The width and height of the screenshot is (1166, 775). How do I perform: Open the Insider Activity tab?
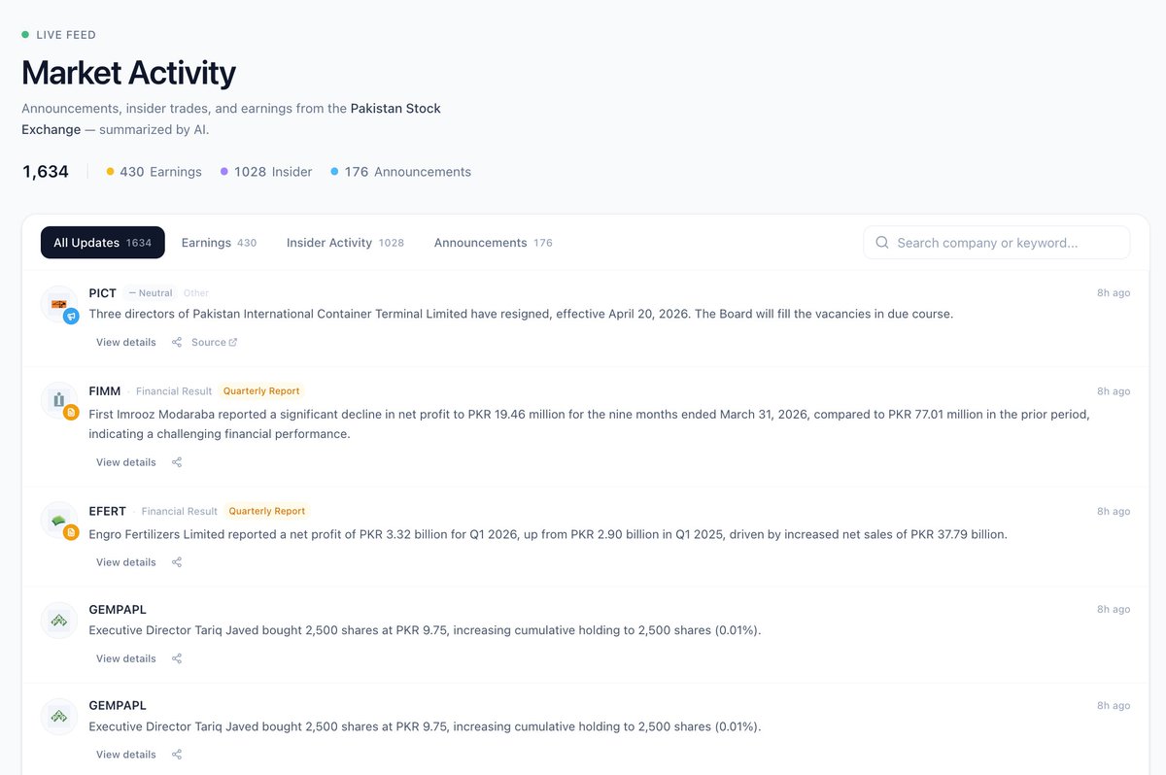345,243
